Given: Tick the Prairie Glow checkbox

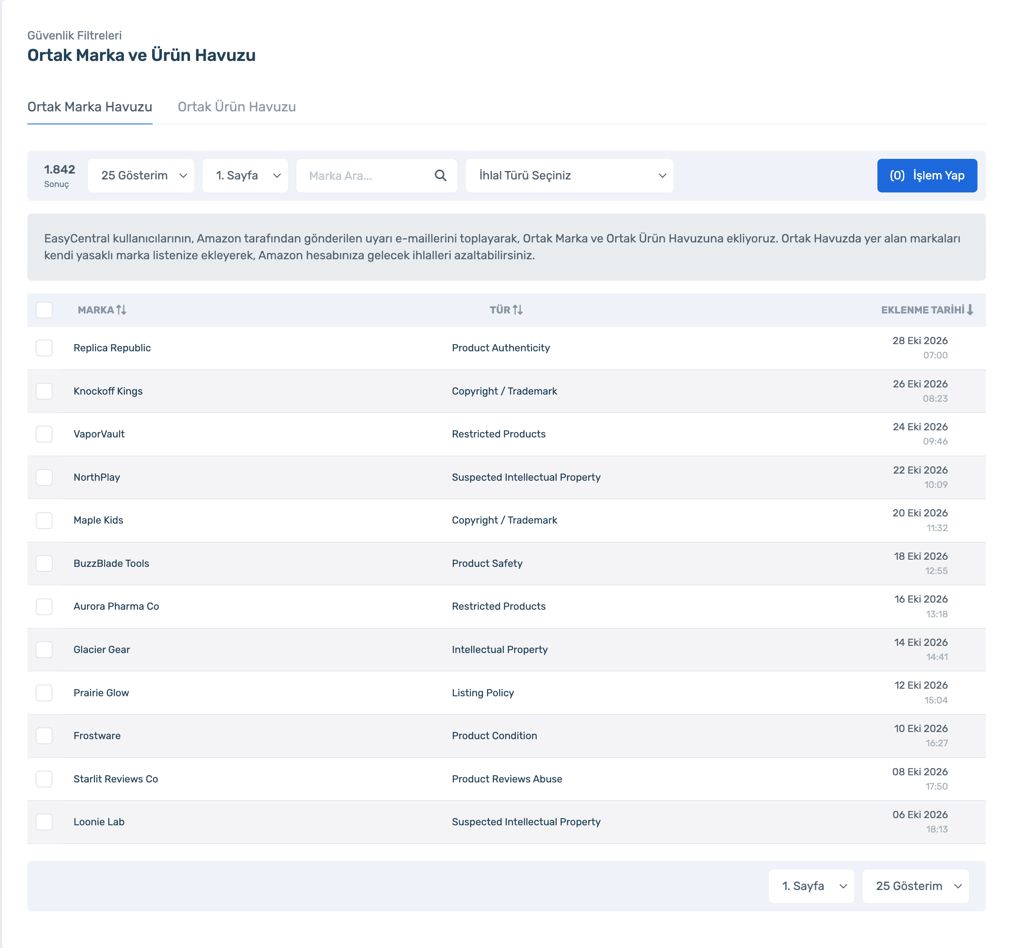Looking at the screenshot, I should tap(44, 693).
